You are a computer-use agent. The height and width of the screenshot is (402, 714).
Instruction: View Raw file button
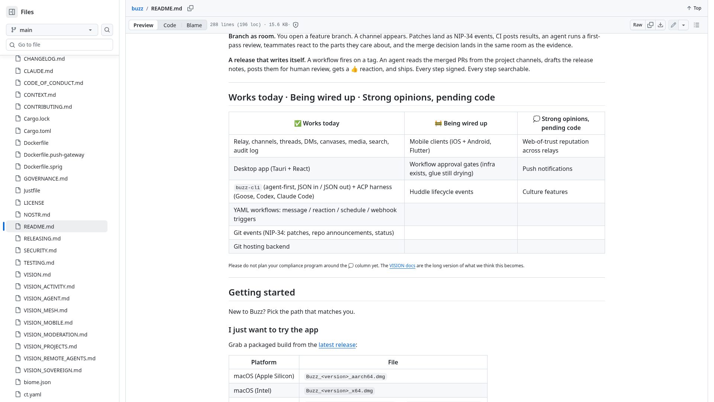point(637,25)
